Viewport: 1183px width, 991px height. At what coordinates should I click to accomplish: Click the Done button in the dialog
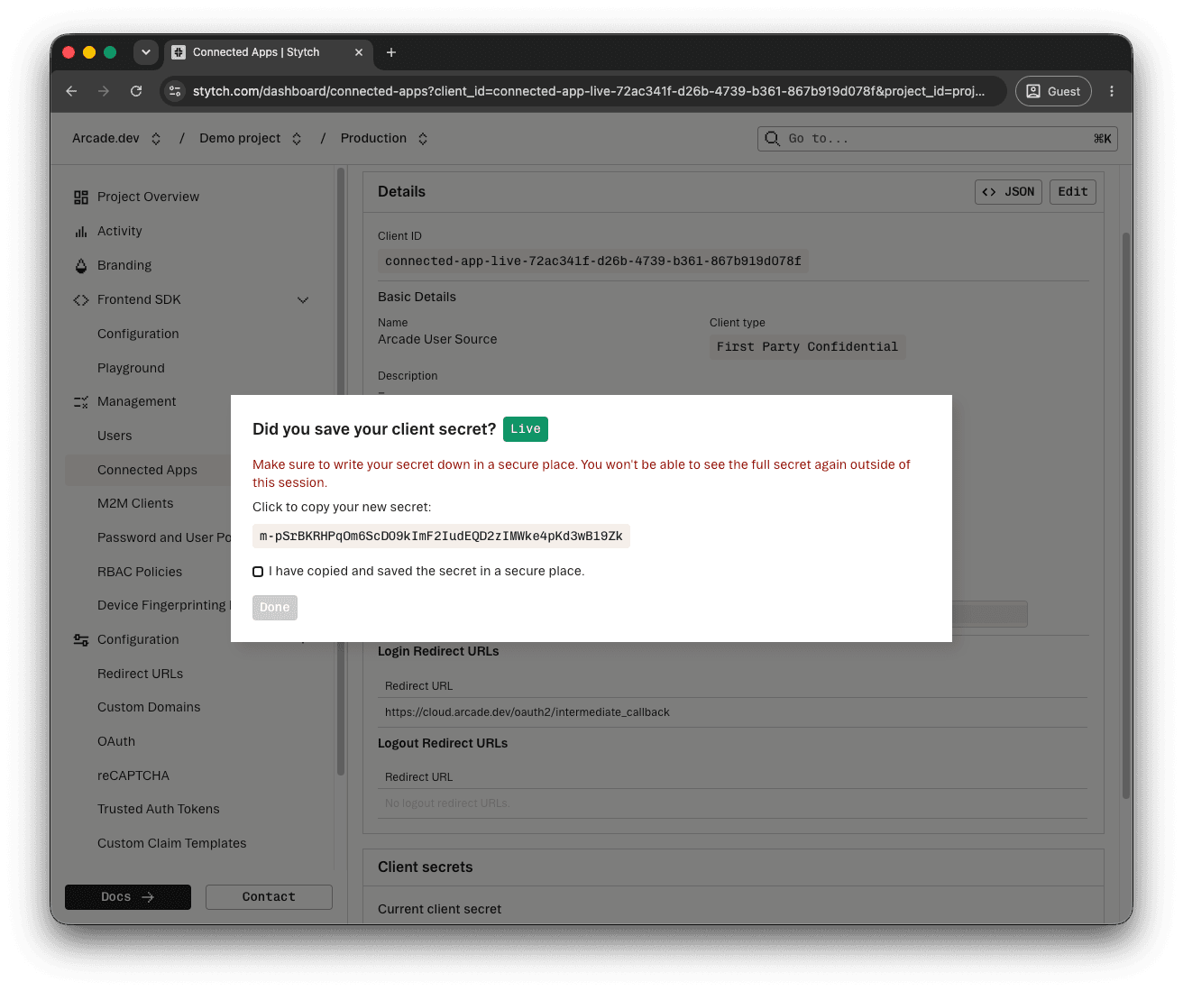(275, 608)
